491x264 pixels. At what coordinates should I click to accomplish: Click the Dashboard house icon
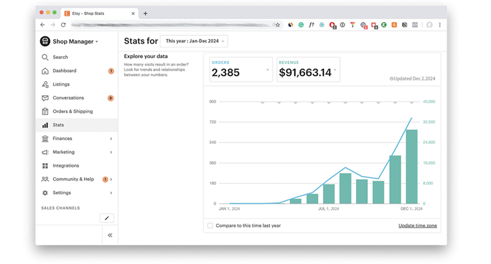[x=45, y=71]
